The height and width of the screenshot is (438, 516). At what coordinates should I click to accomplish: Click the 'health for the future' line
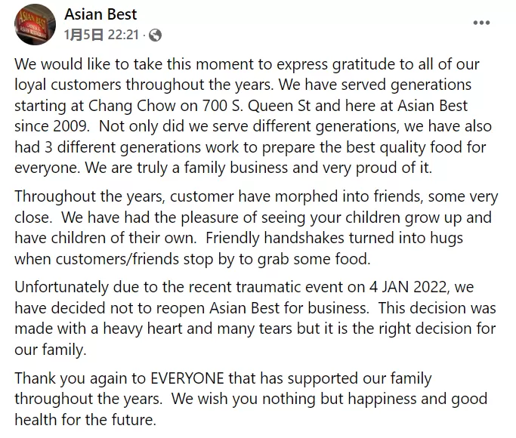85,420
